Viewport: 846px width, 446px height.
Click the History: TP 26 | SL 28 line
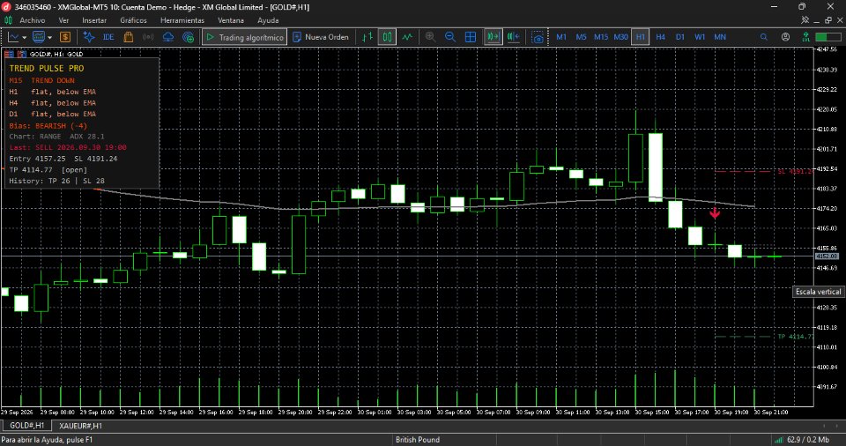(x=56, y=181)
